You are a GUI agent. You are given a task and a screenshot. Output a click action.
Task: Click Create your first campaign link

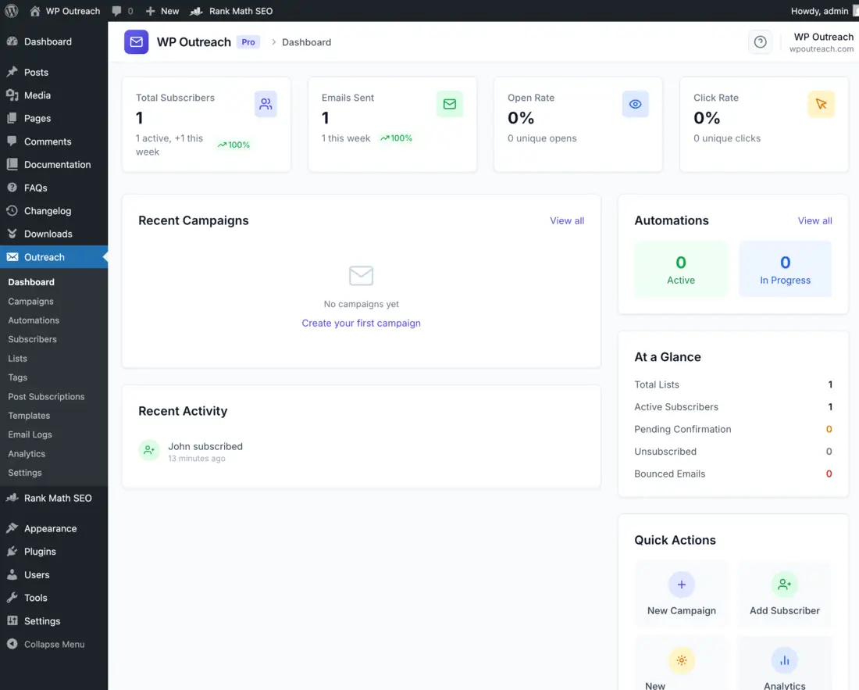(x=361, y=323)
